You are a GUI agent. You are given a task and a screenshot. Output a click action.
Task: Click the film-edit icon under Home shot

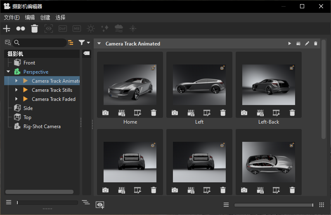[137, 113]
